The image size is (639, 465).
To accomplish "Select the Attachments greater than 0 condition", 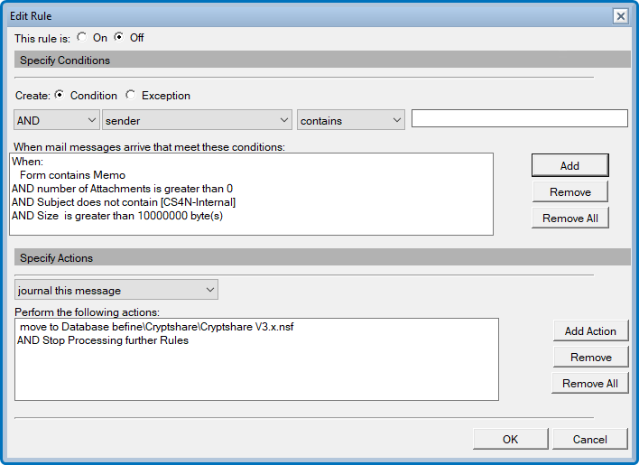I will click(122, 189).
